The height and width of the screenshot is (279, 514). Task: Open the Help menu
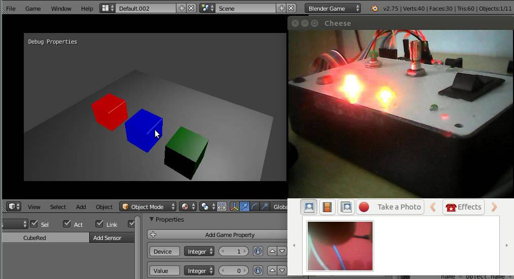87,9
